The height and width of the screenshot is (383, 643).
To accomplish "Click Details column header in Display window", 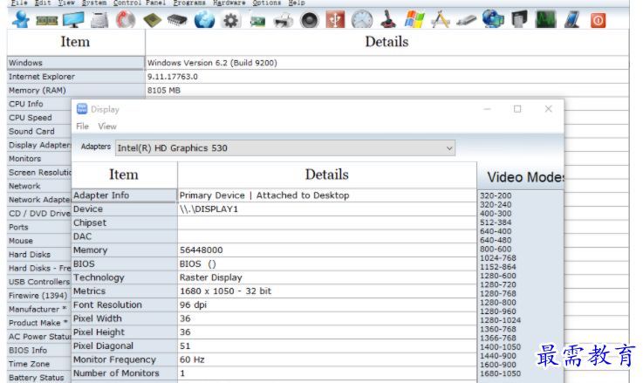I will pyautogui.click(x=327, y=174).
